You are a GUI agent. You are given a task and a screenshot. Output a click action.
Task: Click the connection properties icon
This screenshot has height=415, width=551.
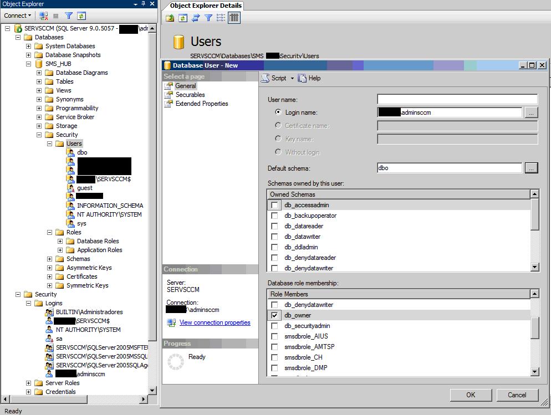tap(171, 322)
